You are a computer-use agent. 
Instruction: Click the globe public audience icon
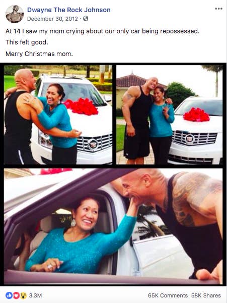86,19
